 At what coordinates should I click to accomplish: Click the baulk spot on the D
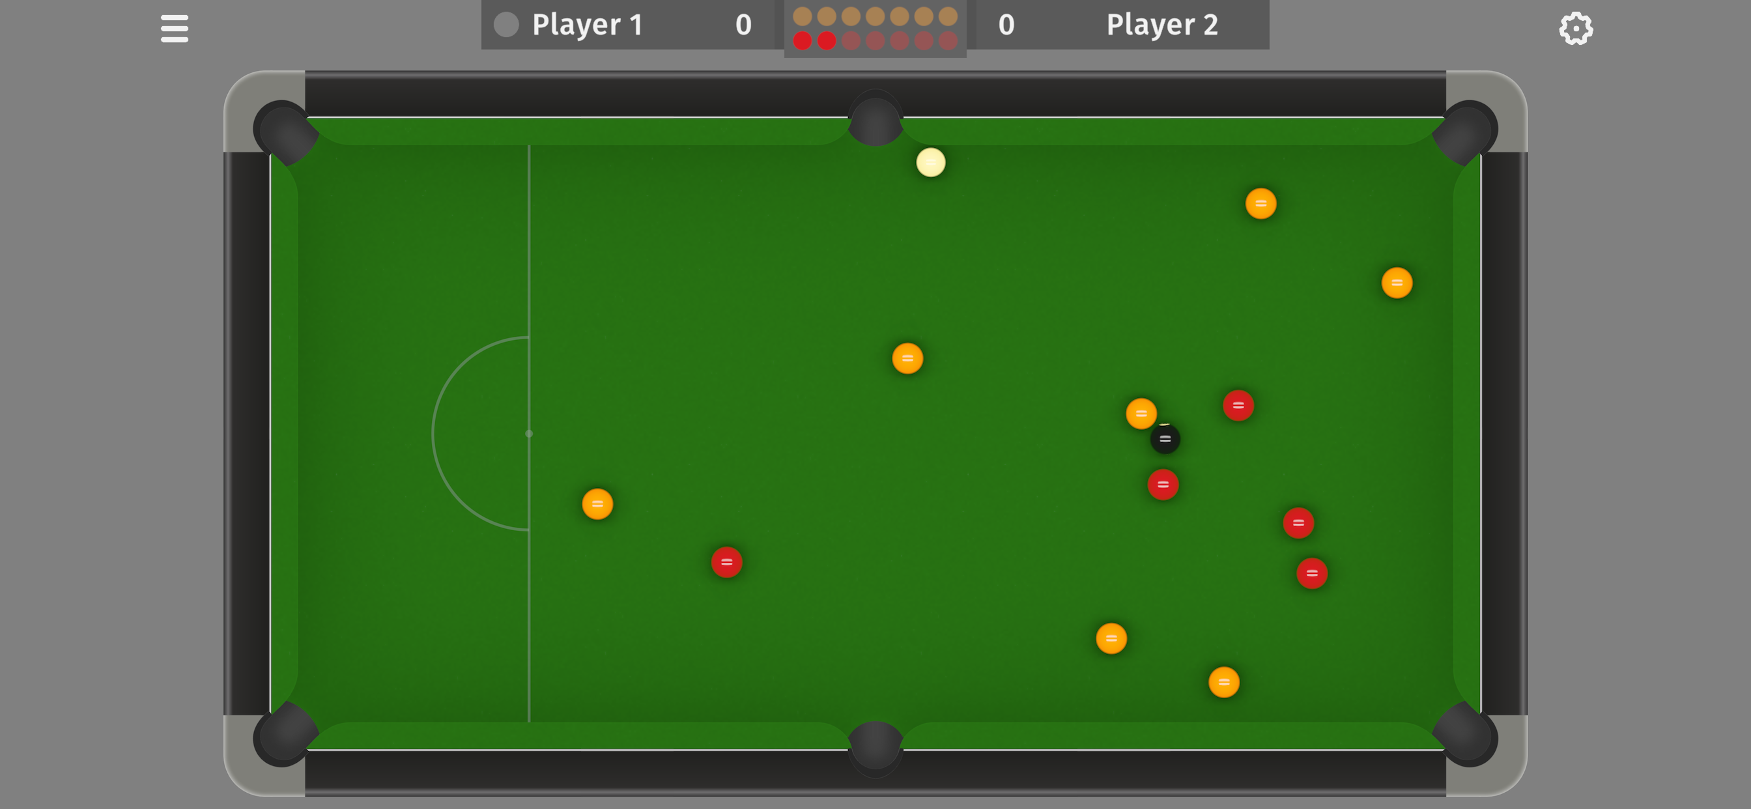529,433
